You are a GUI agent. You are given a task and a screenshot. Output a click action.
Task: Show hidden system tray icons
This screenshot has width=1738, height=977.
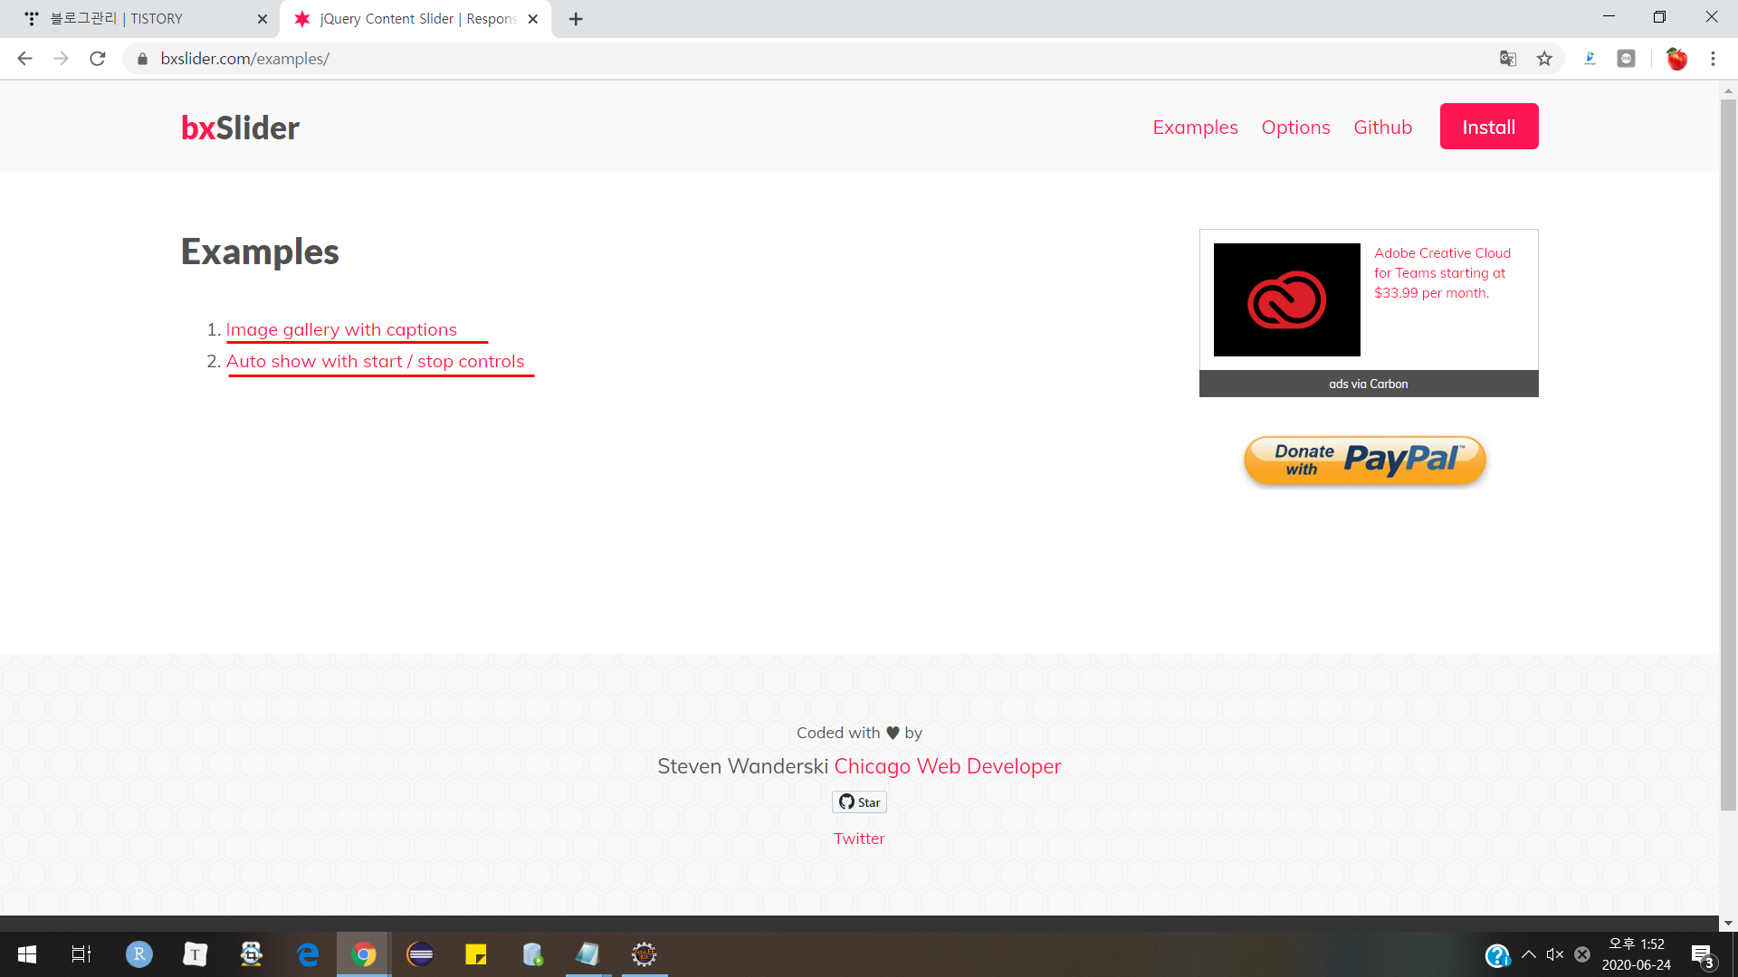1529,954
